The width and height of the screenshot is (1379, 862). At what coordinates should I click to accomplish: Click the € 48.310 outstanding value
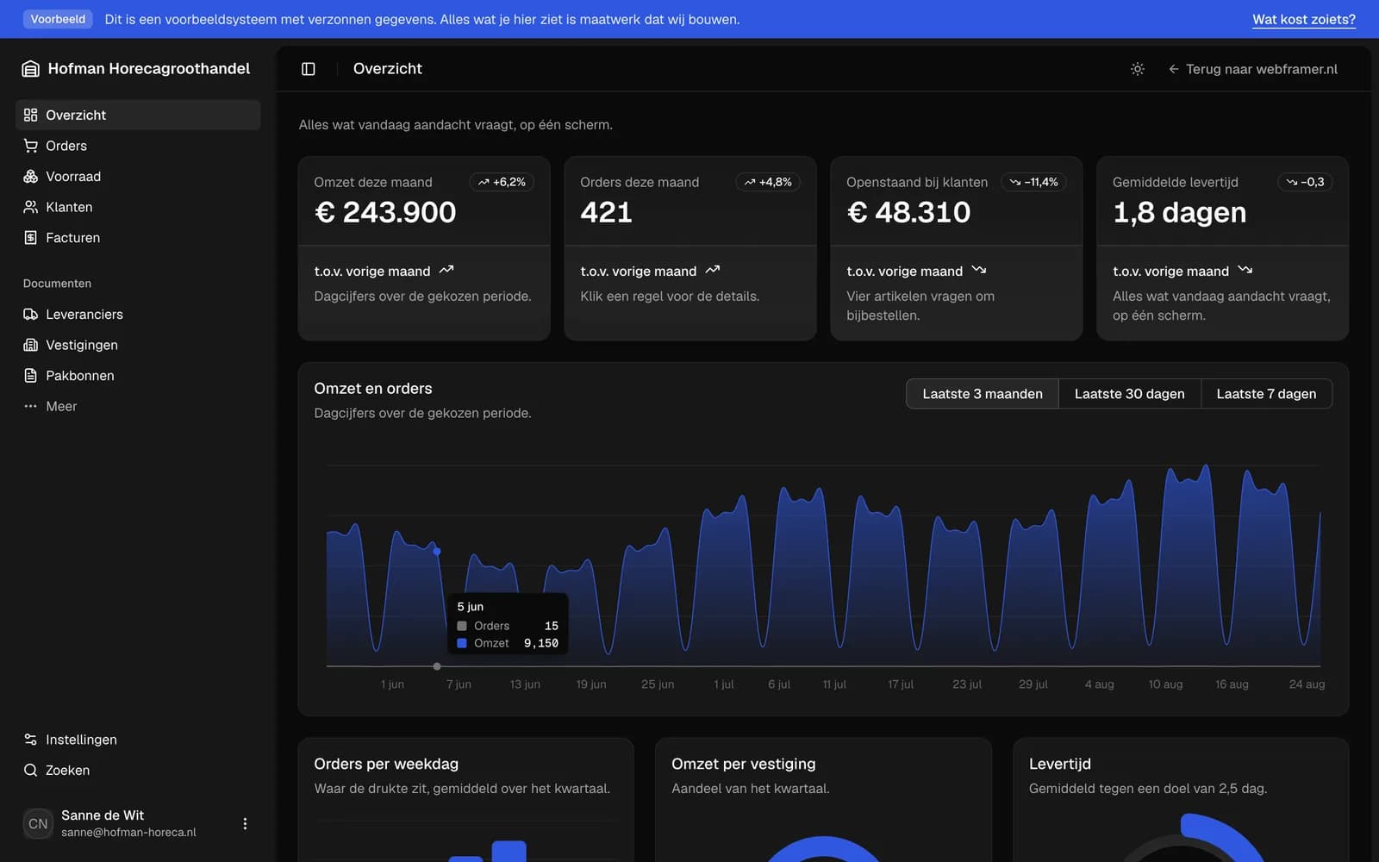coord(908,212)
